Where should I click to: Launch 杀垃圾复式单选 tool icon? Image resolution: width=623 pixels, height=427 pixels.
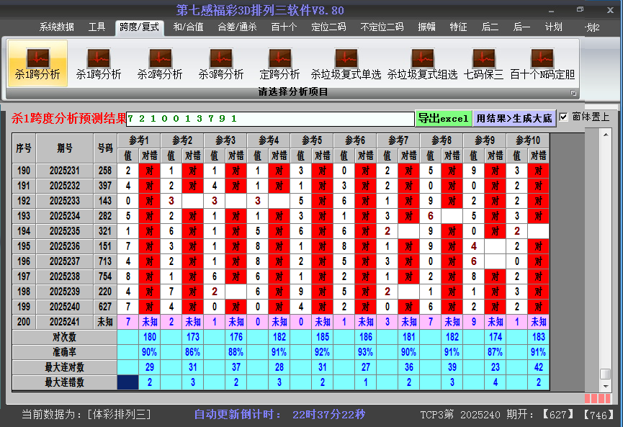346,63
